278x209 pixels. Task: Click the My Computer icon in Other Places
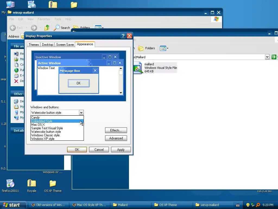pos(16,112)
